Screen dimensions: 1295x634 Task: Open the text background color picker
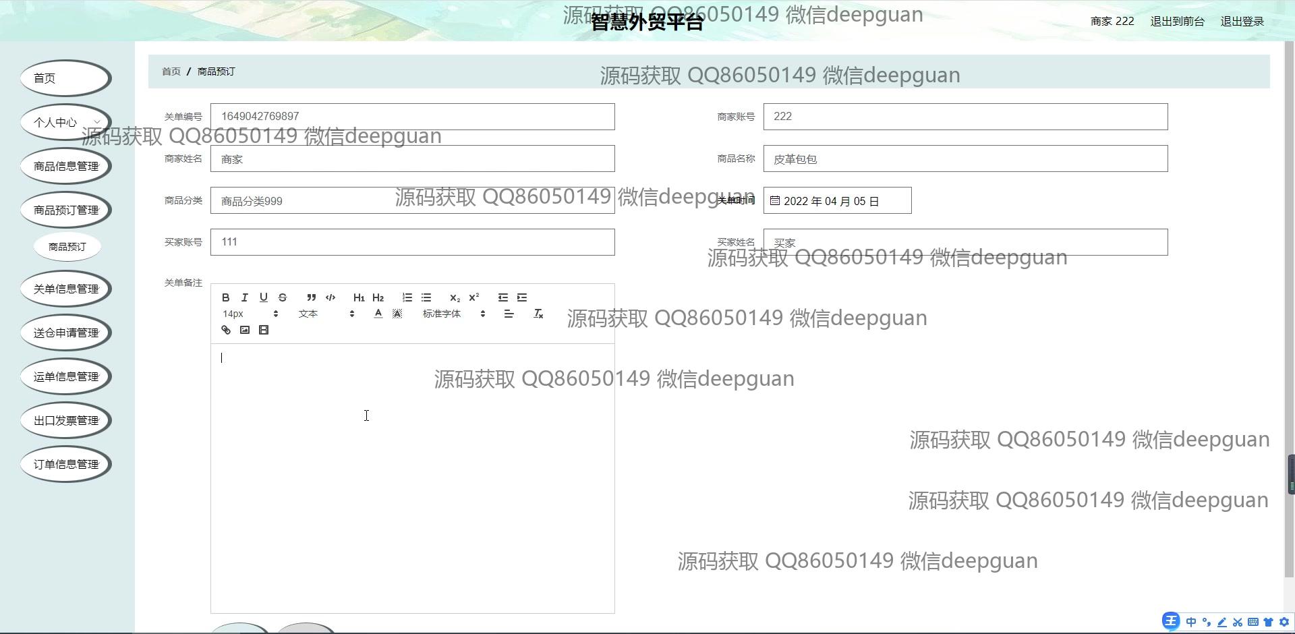click(x=397, y=314)
